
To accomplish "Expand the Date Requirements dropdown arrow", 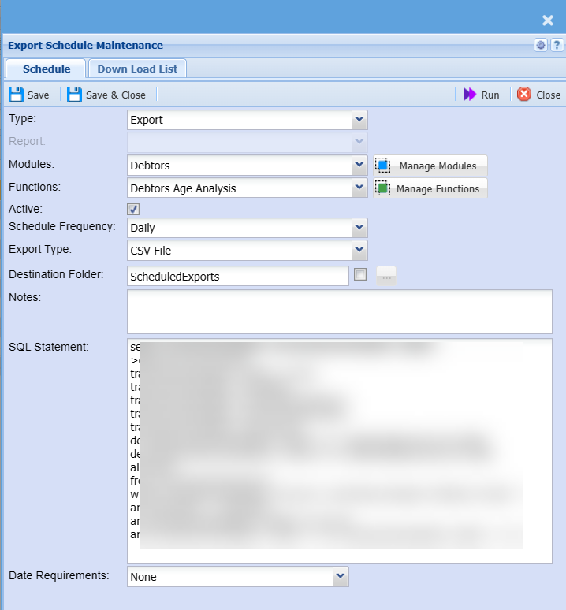I will (341, 576).
